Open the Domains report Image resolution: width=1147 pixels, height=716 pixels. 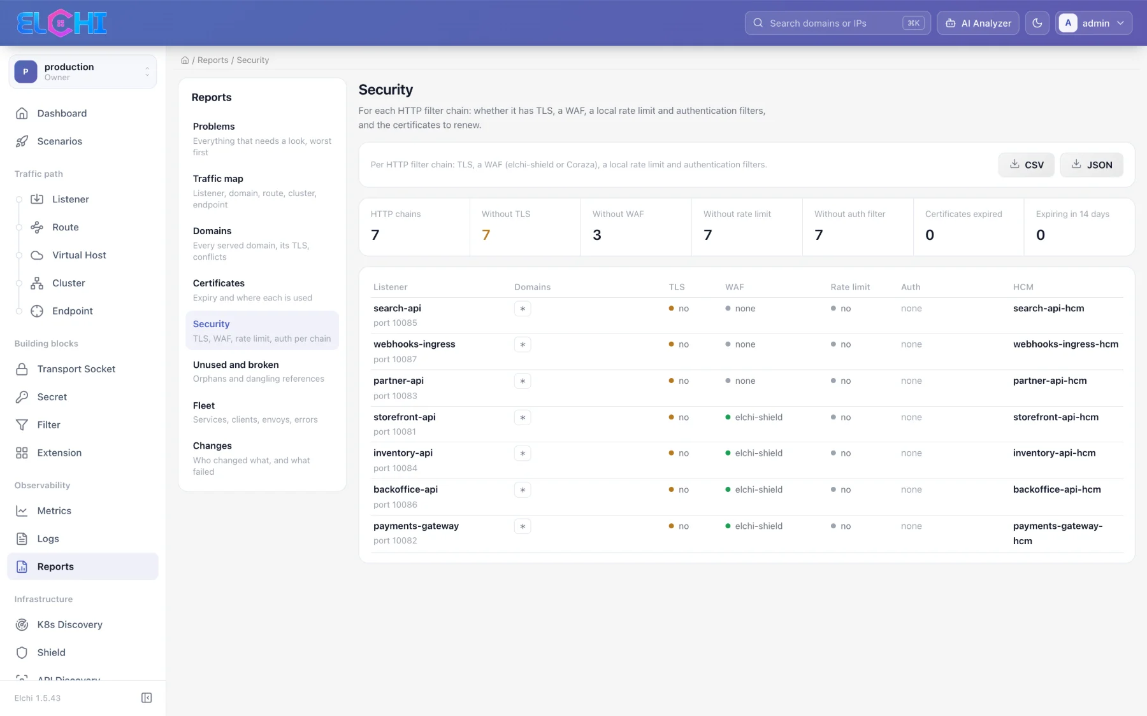coord(262,243)
